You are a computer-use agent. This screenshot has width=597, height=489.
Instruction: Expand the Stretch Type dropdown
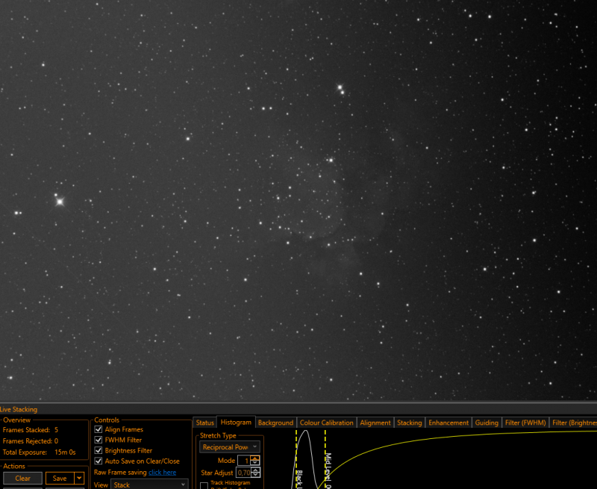[230, 447]
